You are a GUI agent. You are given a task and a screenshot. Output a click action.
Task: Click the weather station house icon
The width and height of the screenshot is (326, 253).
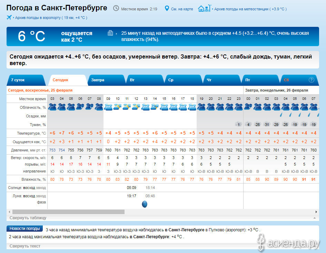click(x=205, y=8)
